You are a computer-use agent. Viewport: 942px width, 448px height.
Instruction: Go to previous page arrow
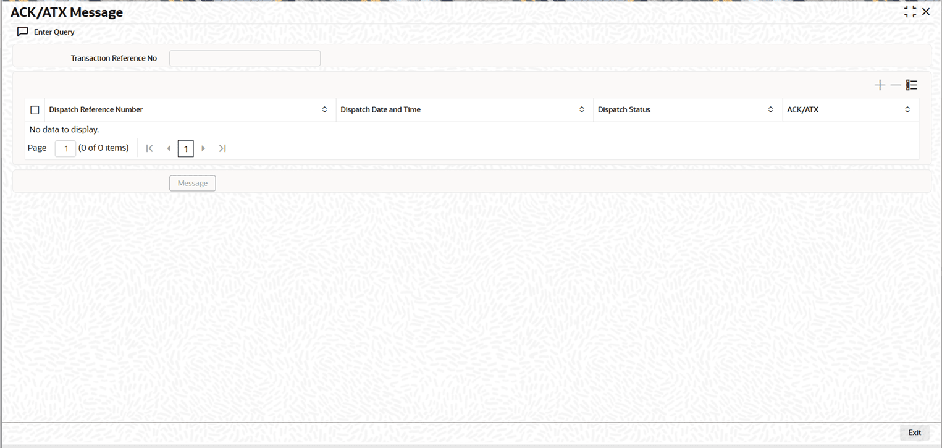pyautogui.click(x=169, y=148)
